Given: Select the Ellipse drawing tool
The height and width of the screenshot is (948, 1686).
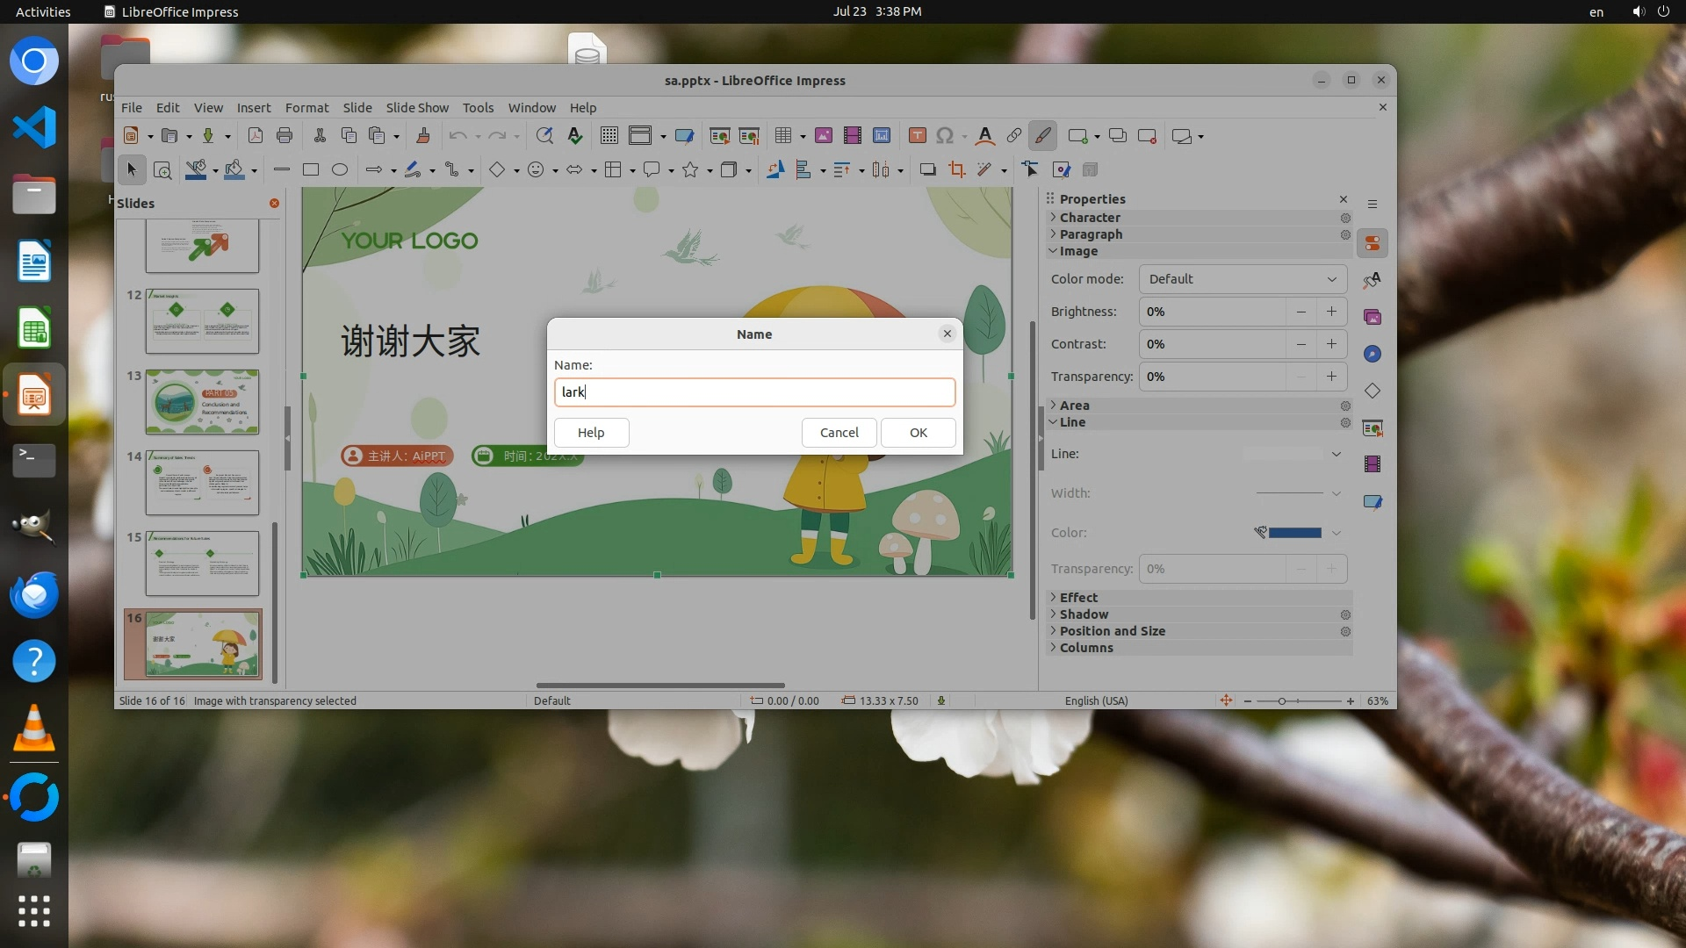Looking at the screenshot, I should (340, 170).
